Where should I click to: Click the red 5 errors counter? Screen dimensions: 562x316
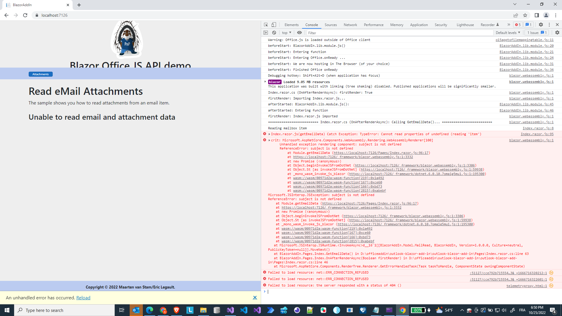(x=518, y=25)
